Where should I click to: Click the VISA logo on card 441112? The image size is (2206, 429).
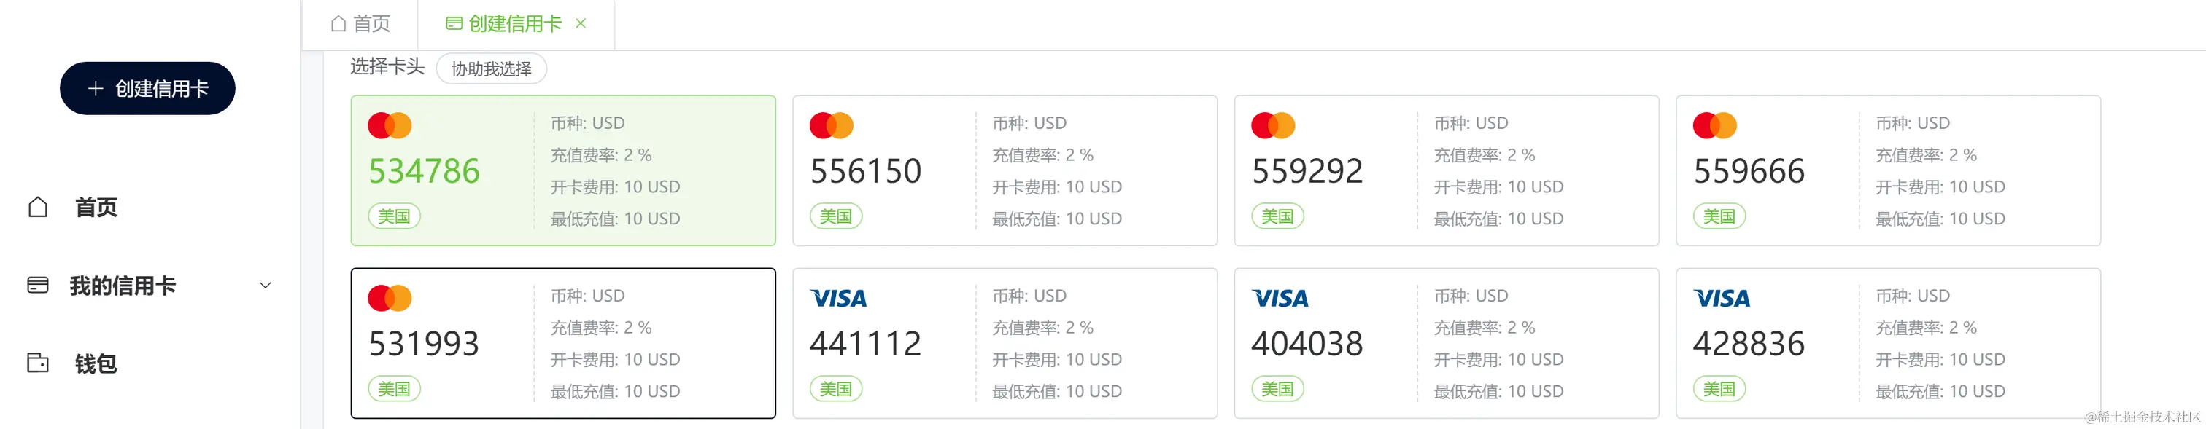click(837, 298)
